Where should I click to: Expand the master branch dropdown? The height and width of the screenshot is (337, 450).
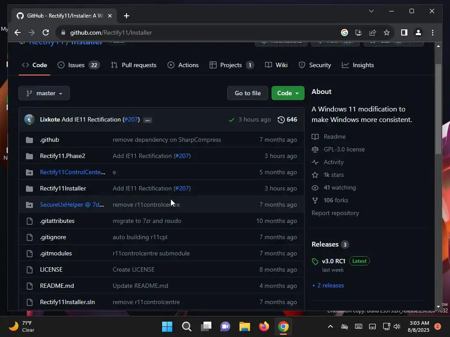click(x=44, y=93)
